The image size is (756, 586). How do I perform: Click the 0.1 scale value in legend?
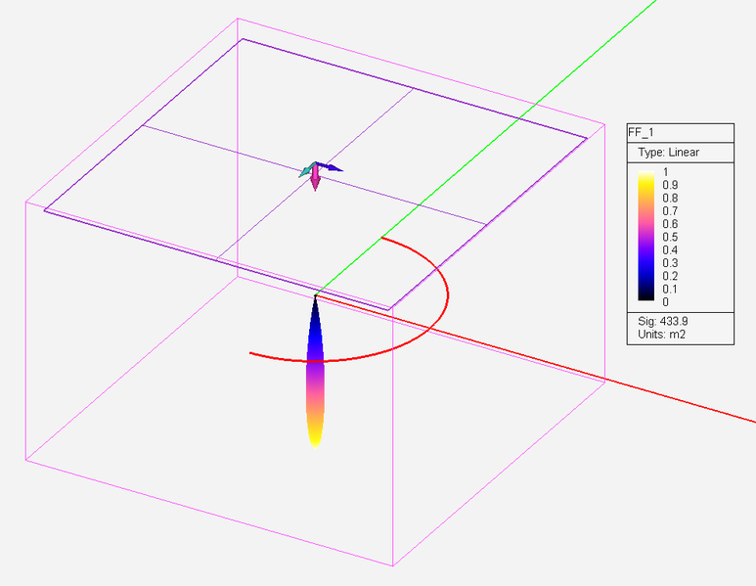[670, 290]
